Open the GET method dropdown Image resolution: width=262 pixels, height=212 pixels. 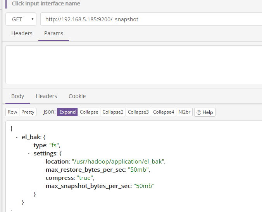tap(21, 19)
